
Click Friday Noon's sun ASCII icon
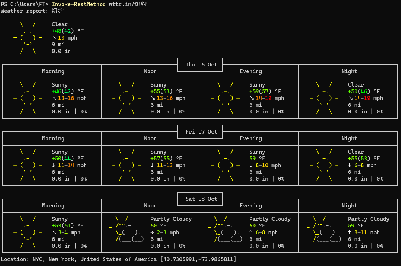pyautogui.click(x=126, y=165)
